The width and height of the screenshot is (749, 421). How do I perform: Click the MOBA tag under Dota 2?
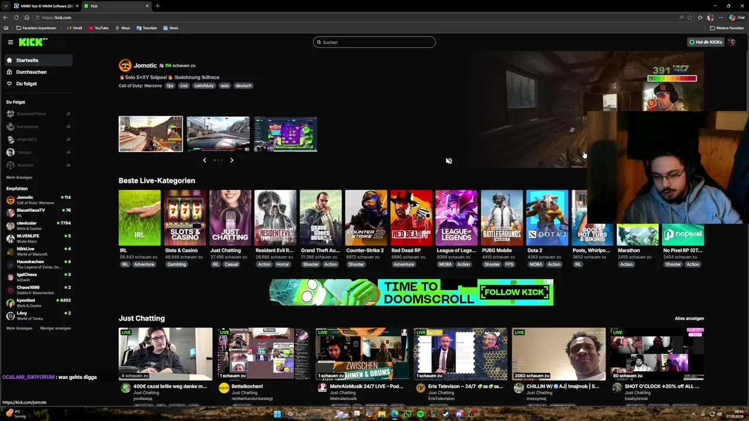[535, 264]
